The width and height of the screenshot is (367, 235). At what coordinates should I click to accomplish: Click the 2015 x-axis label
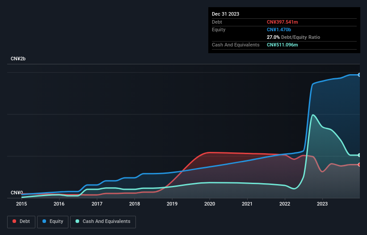tap(21, 204)
